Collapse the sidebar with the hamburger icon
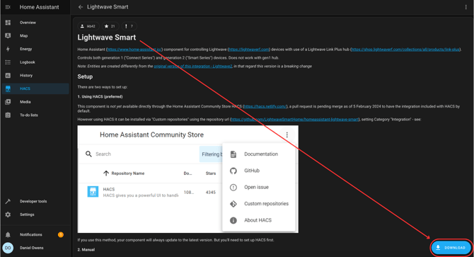 [x=8, y=7]
